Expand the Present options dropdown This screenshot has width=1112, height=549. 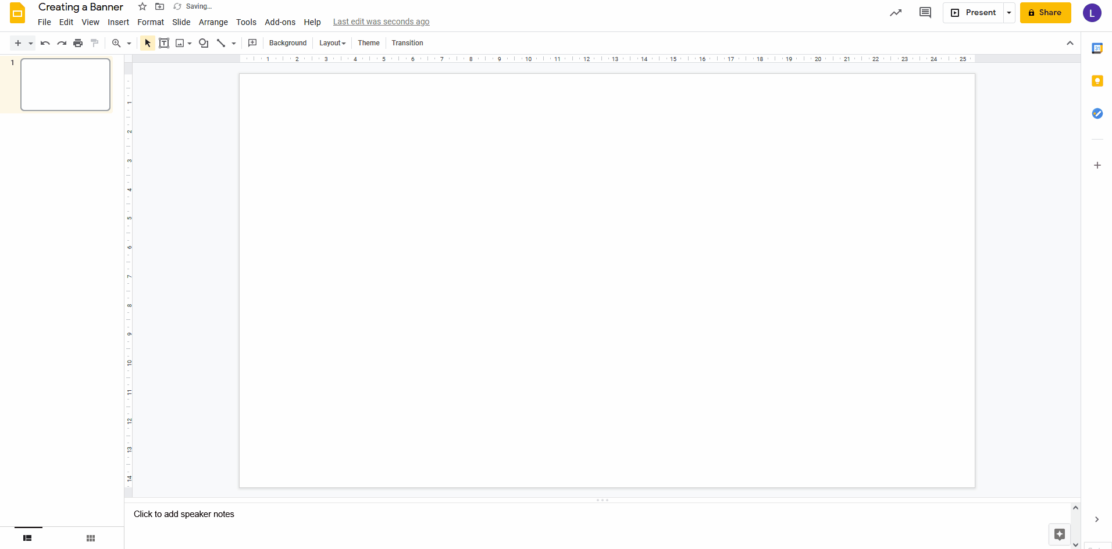[1009, 12]
